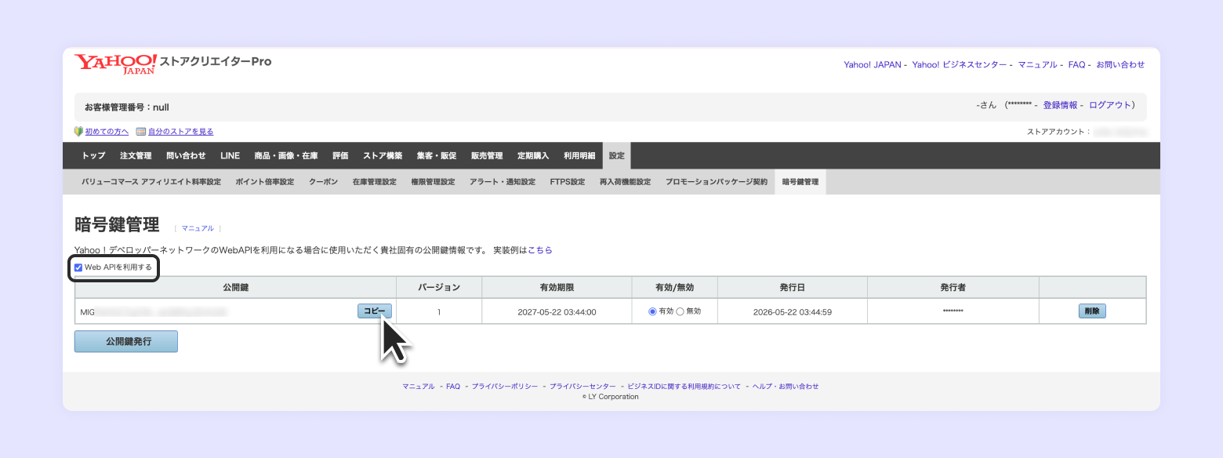Open the 定期購入 menu
This screenshot has height=458, width=1223.
coord(533,156)
